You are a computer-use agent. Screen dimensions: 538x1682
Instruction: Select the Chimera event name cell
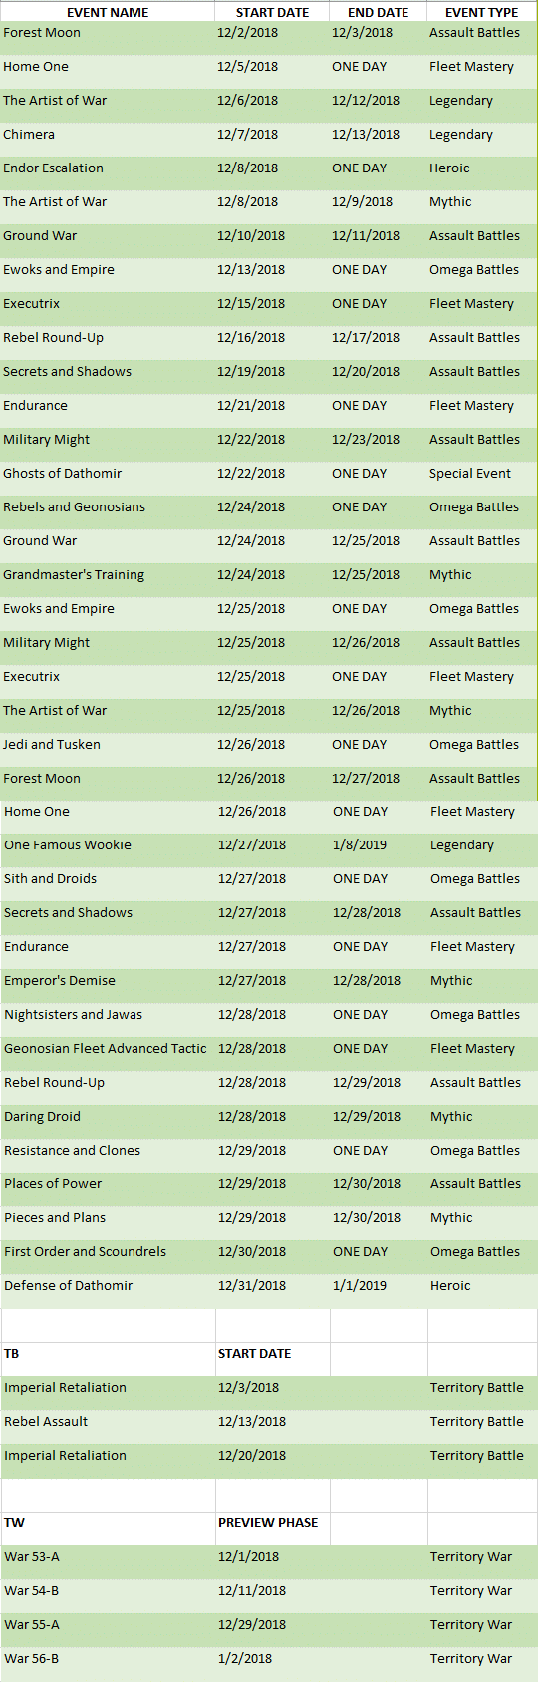[x=108, y=135]
